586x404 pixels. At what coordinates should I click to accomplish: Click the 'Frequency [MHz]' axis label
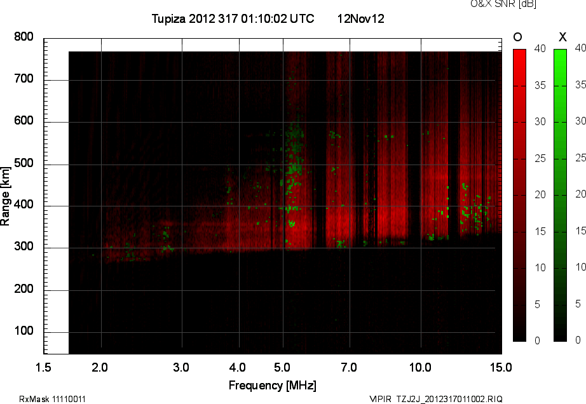tap(273, 386)
